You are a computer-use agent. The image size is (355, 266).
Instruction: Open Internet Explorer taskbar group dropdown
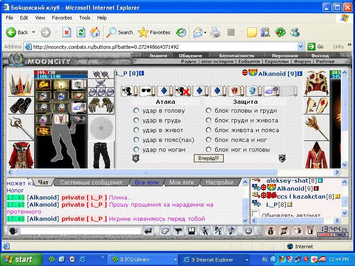pos(247,260)
